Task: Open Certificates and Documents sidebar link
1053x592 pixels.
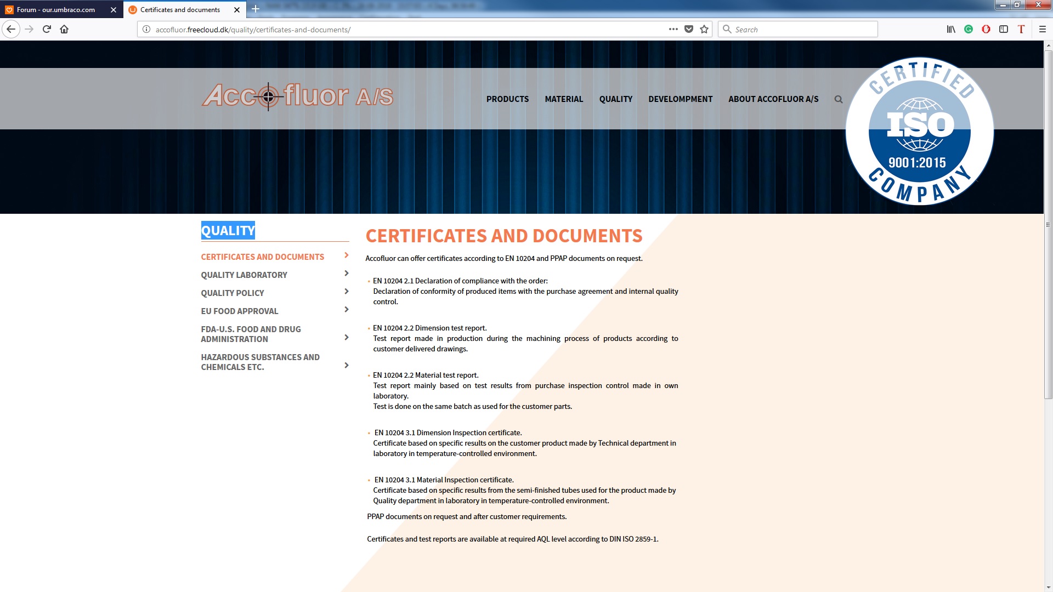Action: click(263, 257)
